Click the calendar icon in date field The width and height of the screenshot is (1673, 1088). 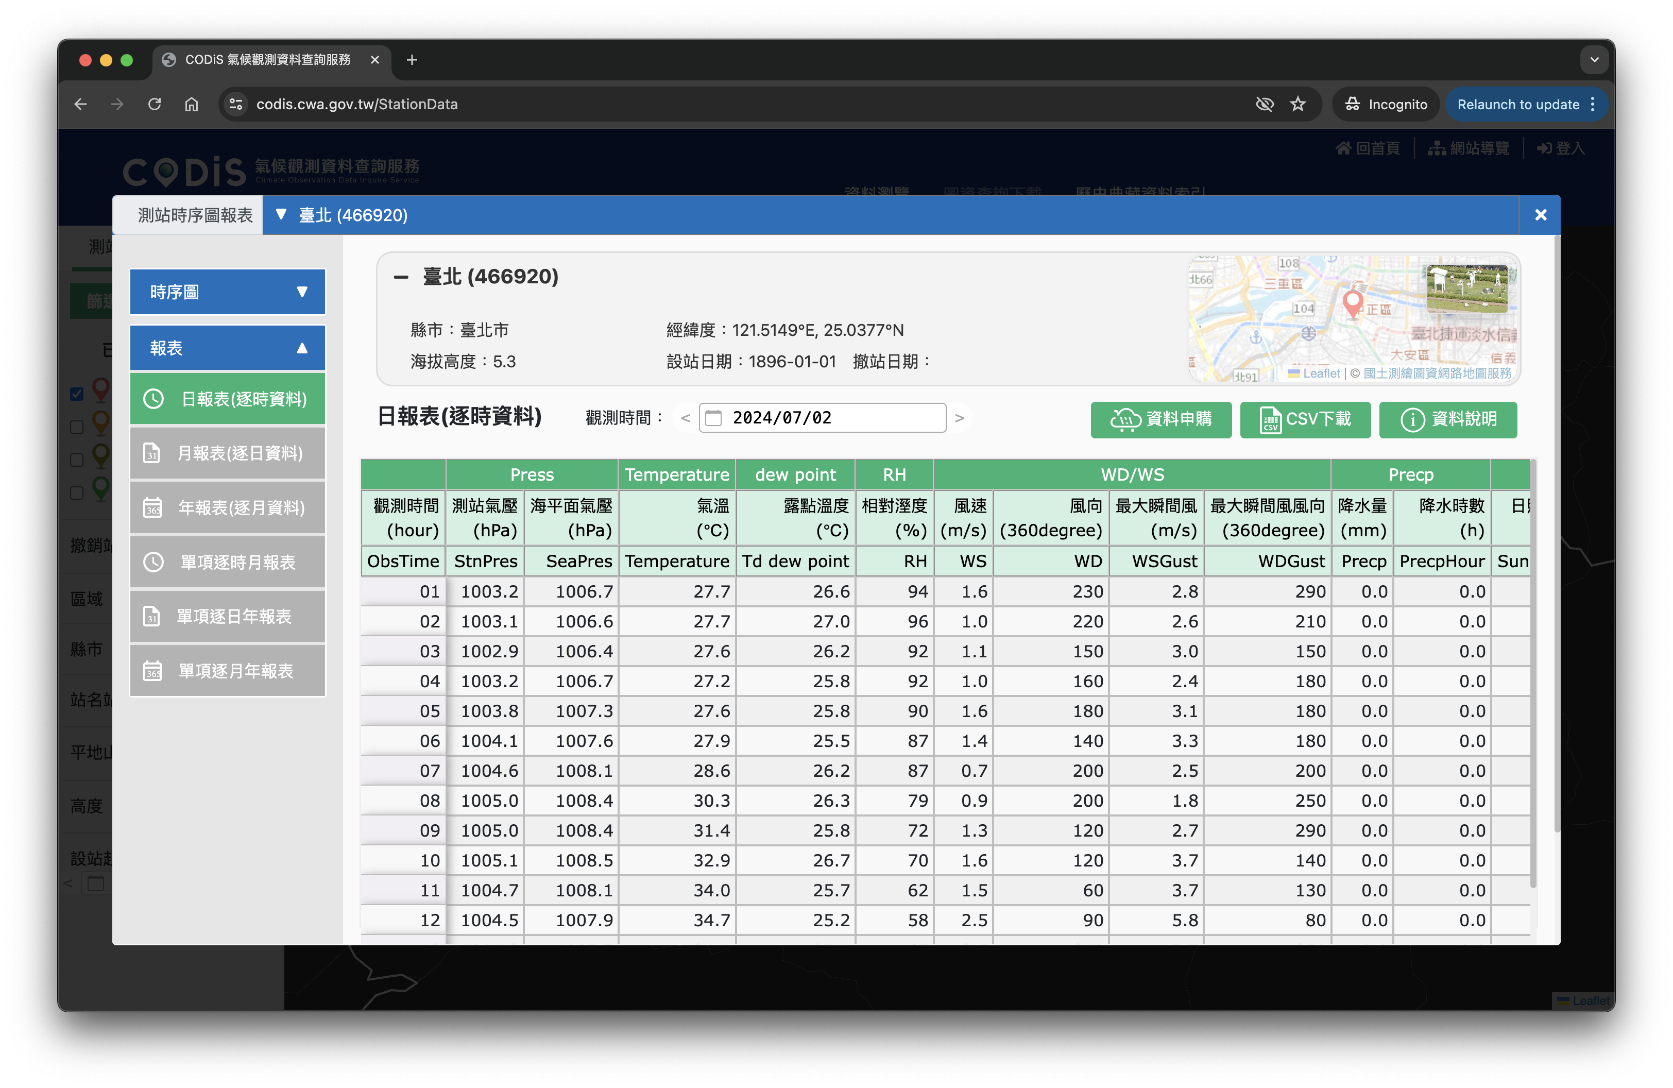pos(713,418)
